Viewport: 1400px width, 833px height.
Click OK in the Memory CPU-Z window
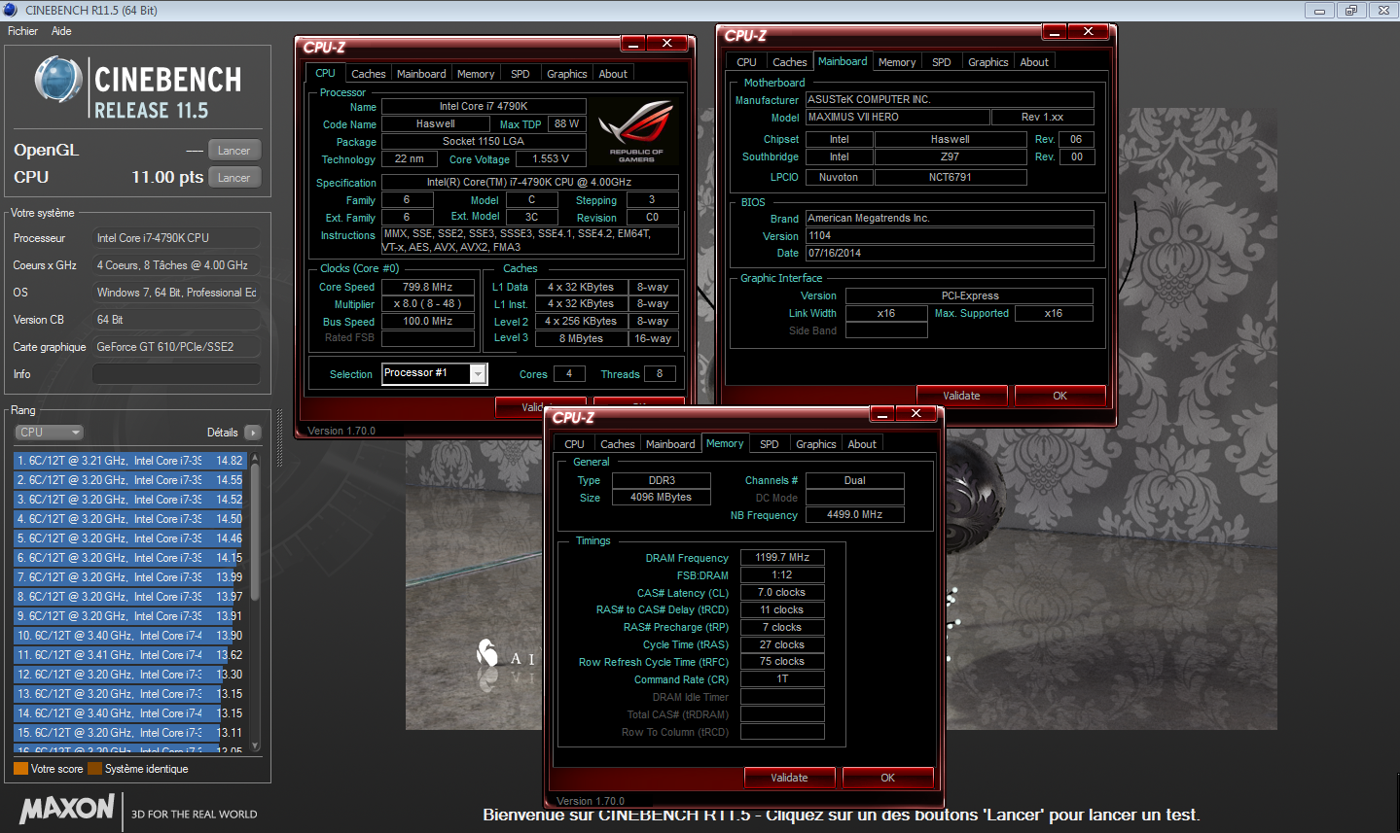[x=887, y=778]
